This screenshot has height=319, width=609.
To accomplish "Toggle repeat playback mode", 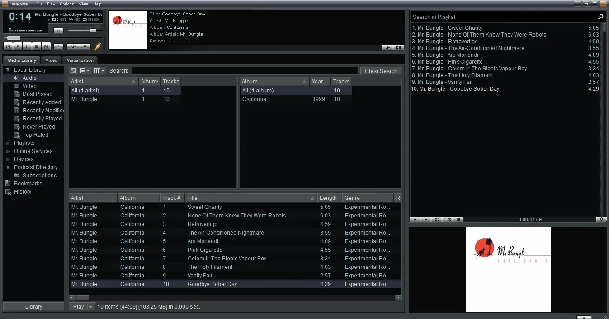I will click(85, 46).
